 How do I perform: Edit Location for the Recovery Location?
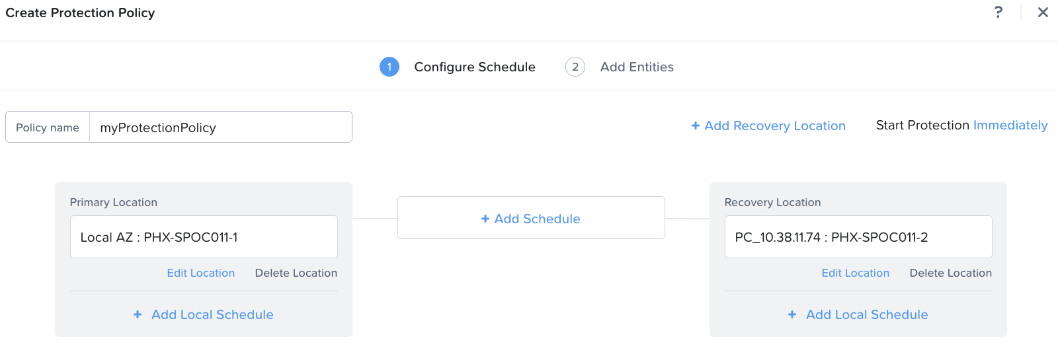click(855, 273)
